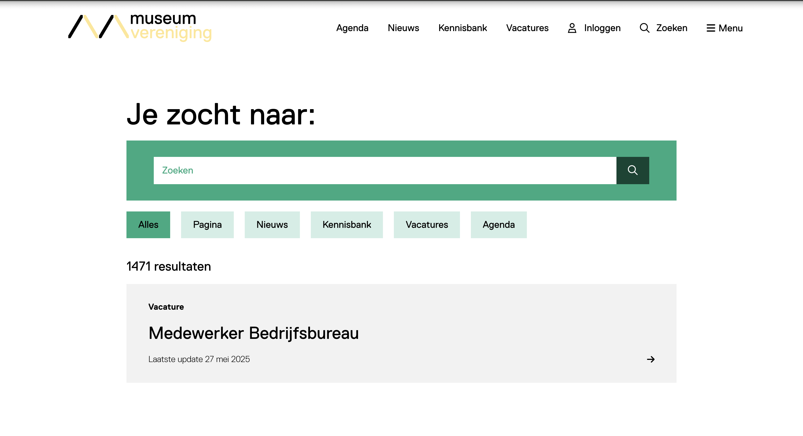
Task: Click the 'Je zocht naar:' heading
Action: (221, 115)
